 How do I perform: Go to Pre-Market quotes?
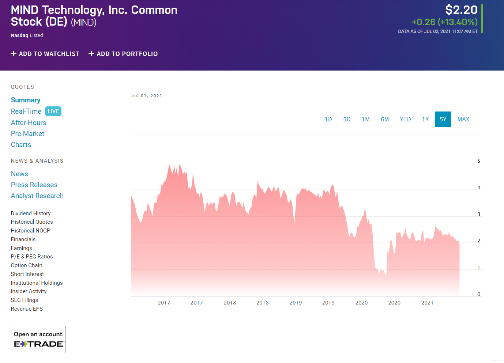(27, 133)
